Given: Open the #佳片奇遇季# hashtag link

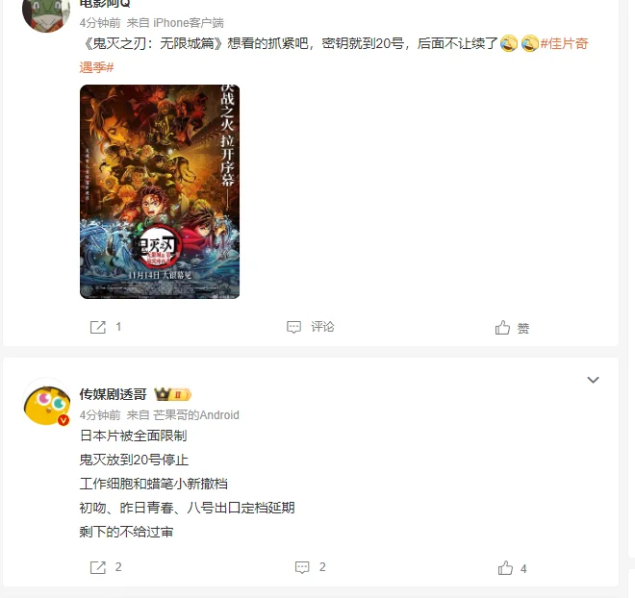Looking at the screenshot, I should click(x=334, y=55).
